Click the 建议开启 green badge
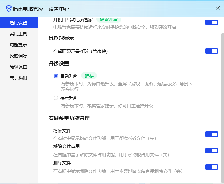Image resolution: width=224 pixels, height=184 pixels. (109, 20)
